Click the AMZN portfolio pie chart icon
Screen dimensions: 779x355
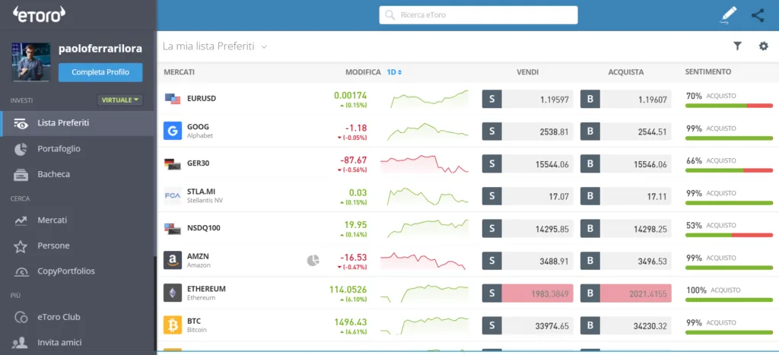point(313,260)
